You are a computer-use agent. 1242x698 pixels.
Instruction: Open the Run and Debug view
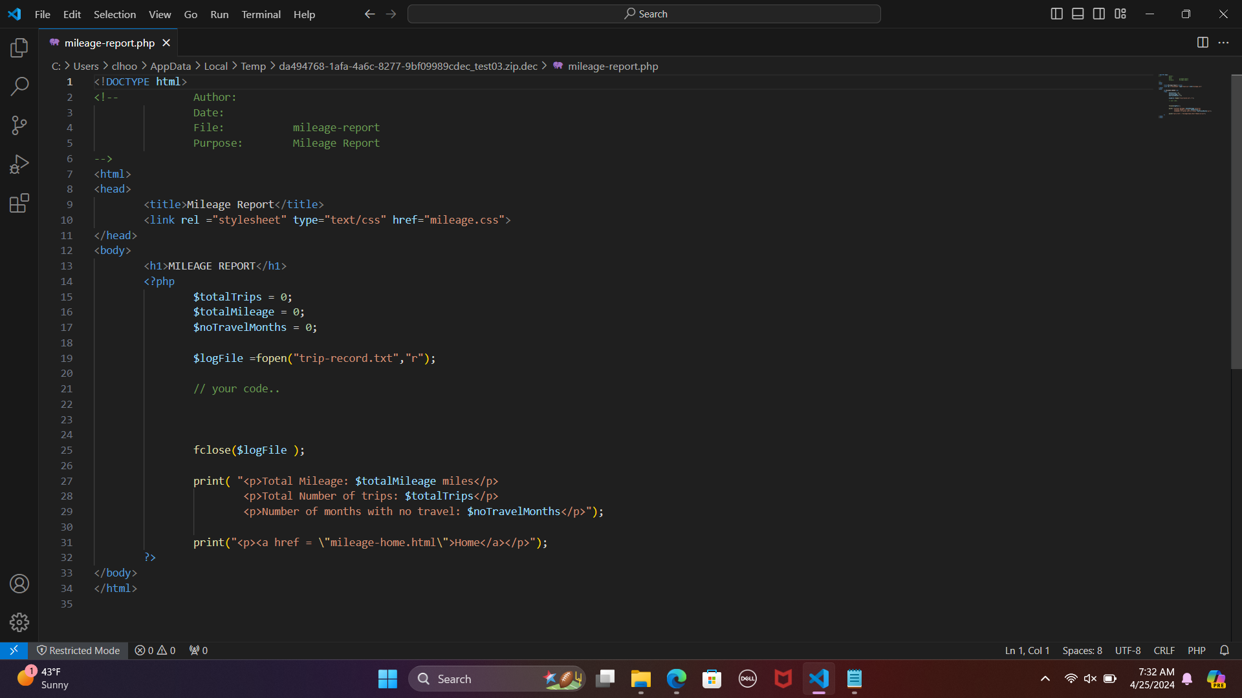[19, 164]
